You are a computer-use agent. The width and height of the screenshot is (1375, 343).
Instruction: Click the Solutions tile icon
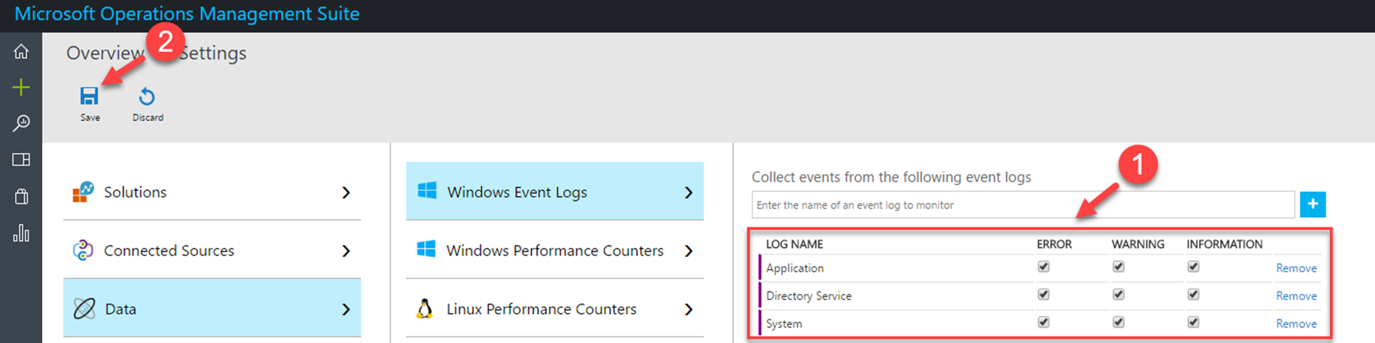83,192
